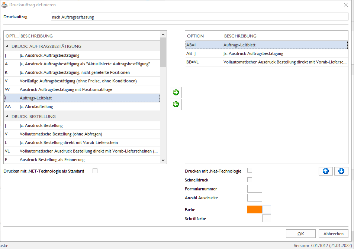Click scroll-down arrow of left options list
This screenshot has width=354, height=249.
(x=163, y=160)
